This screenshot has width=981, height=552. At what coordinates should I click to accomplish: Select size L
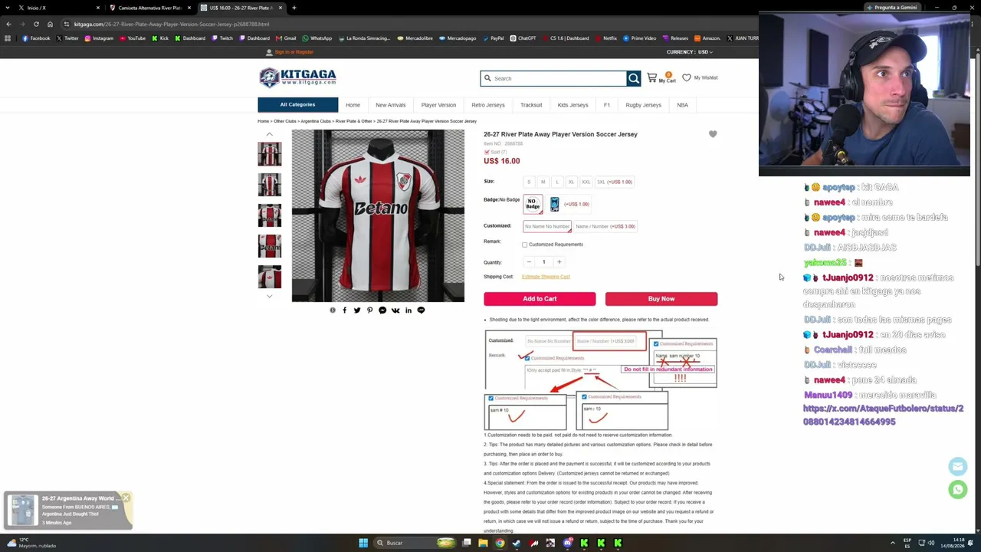[x=557, y=182]
